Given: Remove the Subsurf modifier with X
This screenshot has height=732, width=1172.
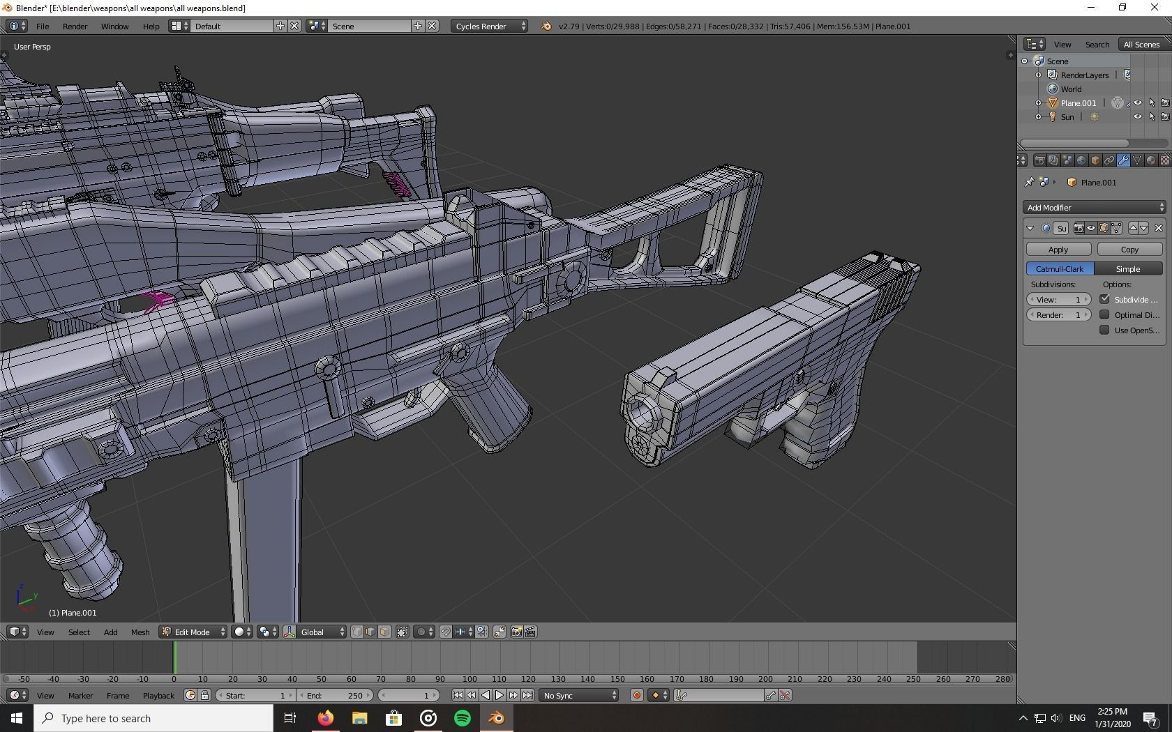Looking at the screenshot, I should pyautogui.click(x=1159, y=228).
